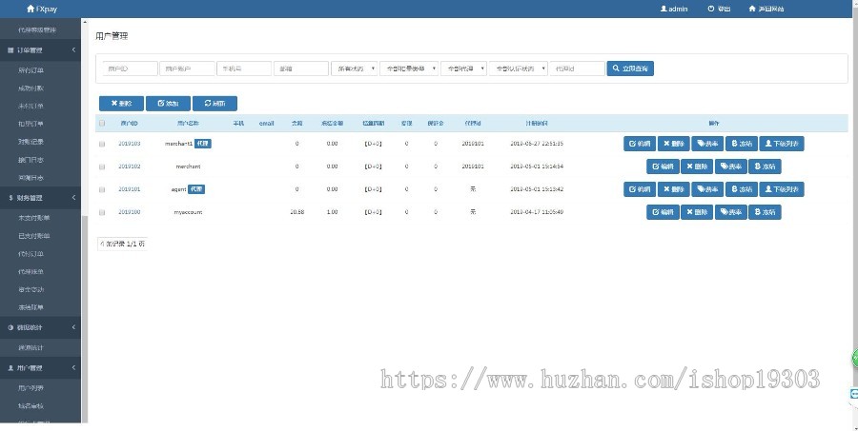The width and height of the screenshot is (858, 431).
Task: Click the agent tag next to merchant1
Action: pyautogui.click(x=202, y=144)
